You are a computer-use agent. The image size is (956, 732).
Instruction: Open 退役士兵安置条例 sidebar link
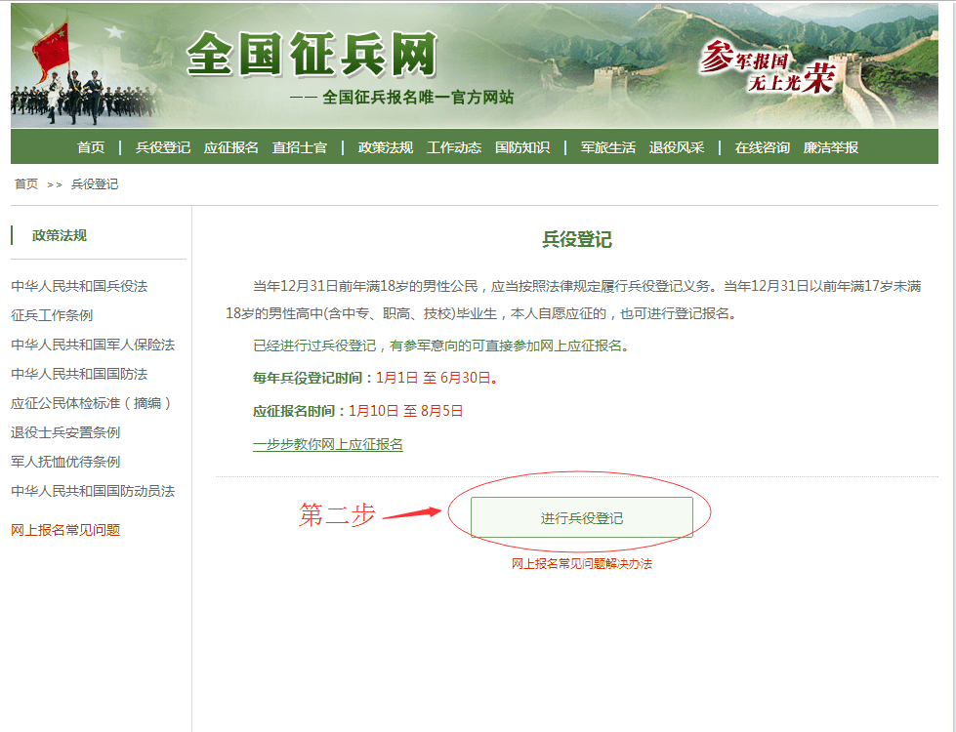point(65,432)
